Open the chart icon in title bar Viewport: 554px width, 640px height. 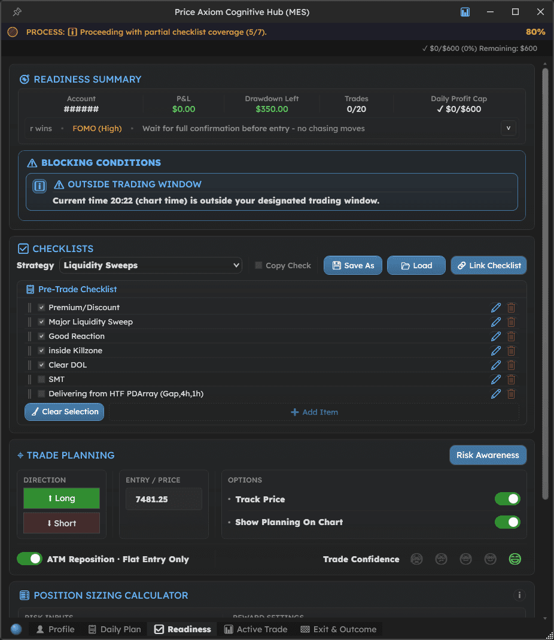tap(465, 12)
